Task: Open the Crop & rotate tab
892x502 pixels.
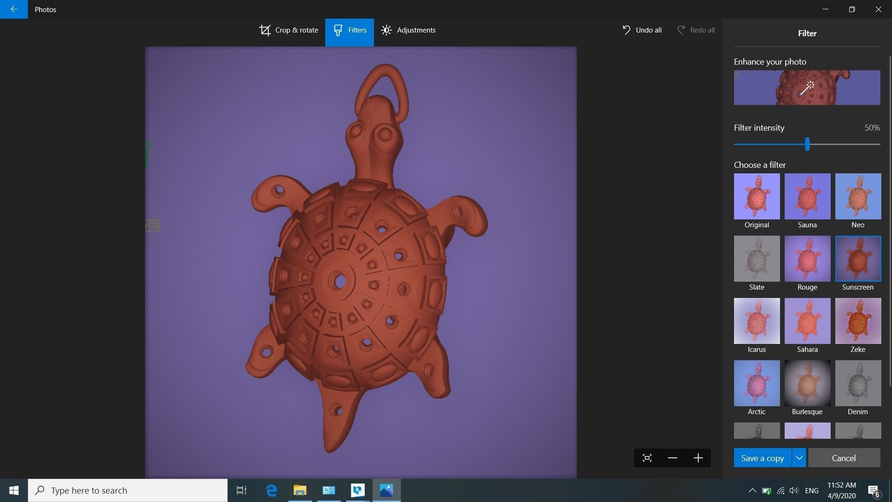Action: click(289, 30)
